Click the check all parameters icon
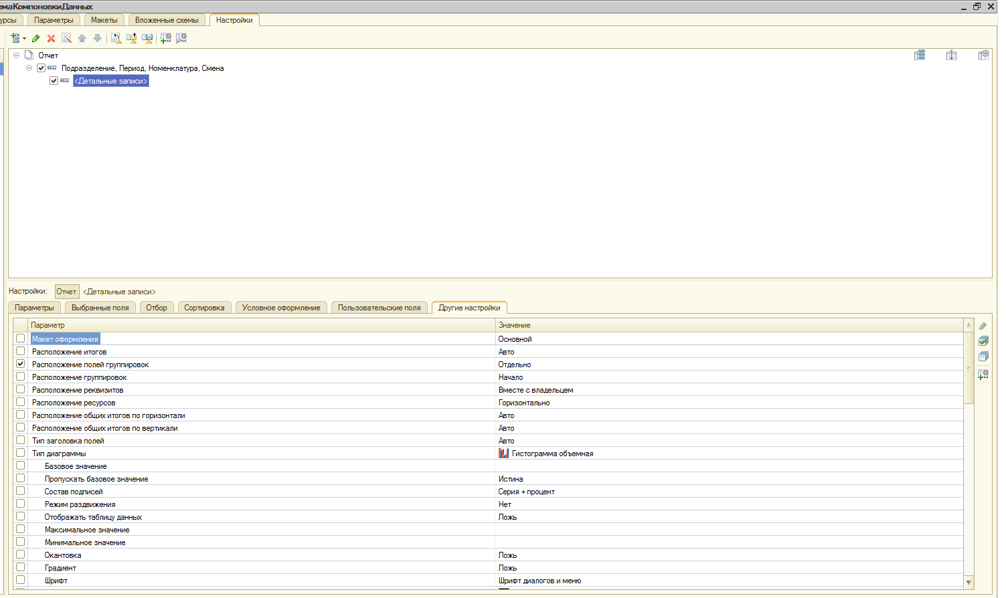Image resolution: width=1006 pixels, height=598 pixels. coord(983,341)
